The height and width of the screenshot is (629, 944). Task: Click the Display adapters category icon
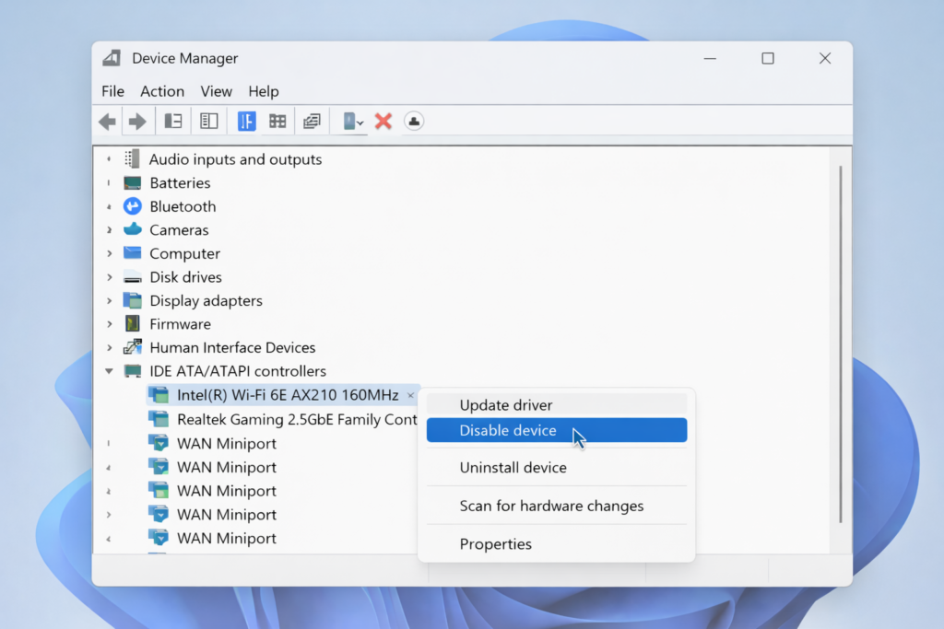click(x=133, y=300)
